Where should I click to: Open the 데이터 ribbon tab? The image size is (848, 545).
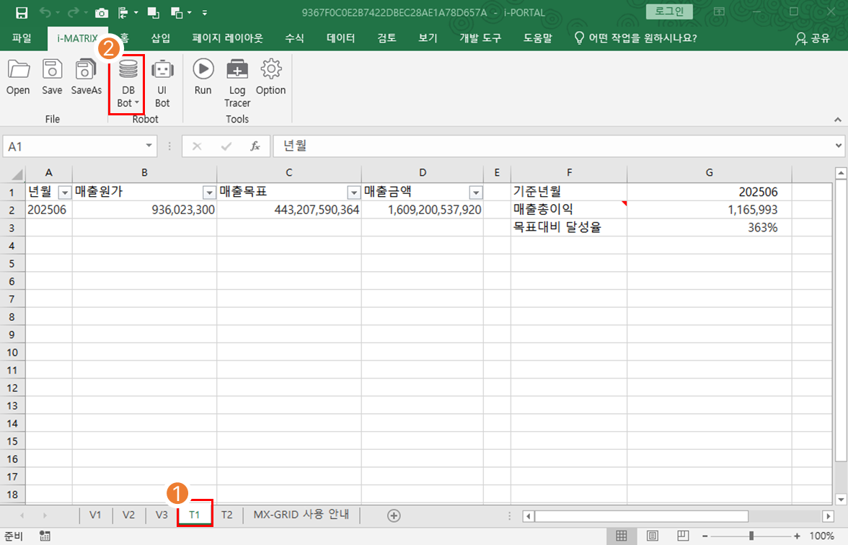(x=340, y=38)
